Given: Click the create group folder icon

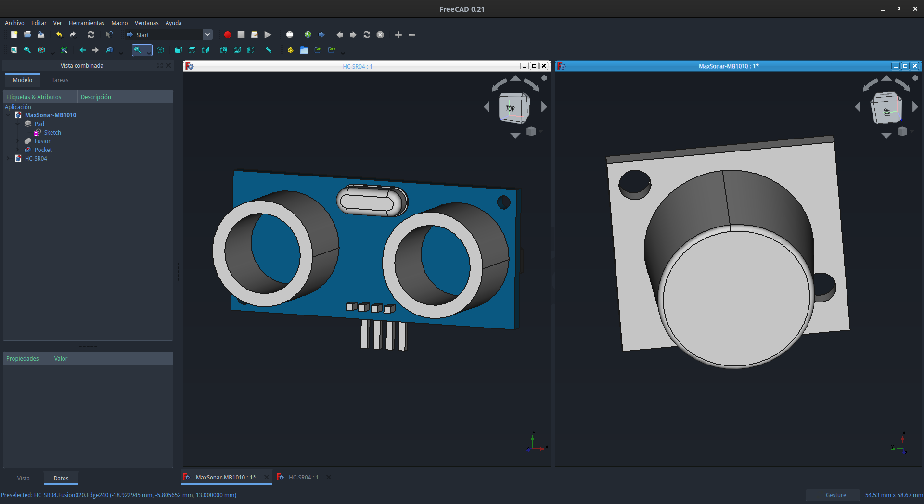Looking at the screenshot, I should coord(304,50).
